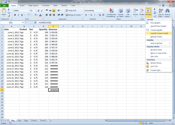175x125 pixels.
Task: Open the Accounting number format dropdown
Action: (x=103, y=10)
